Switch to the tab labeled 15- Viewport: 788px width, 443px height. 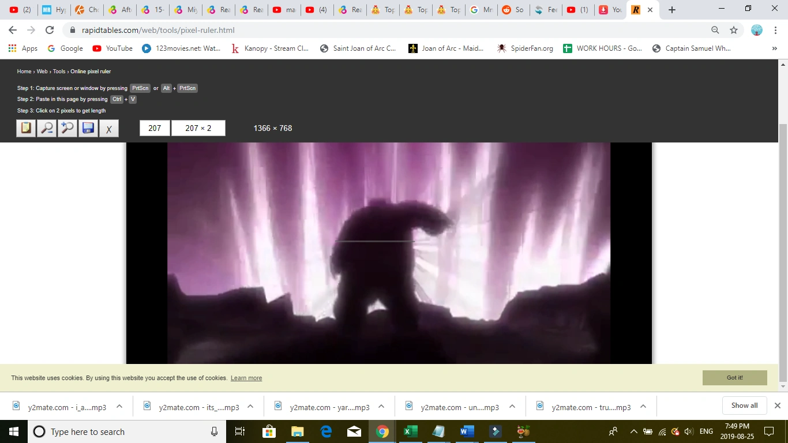153,10
